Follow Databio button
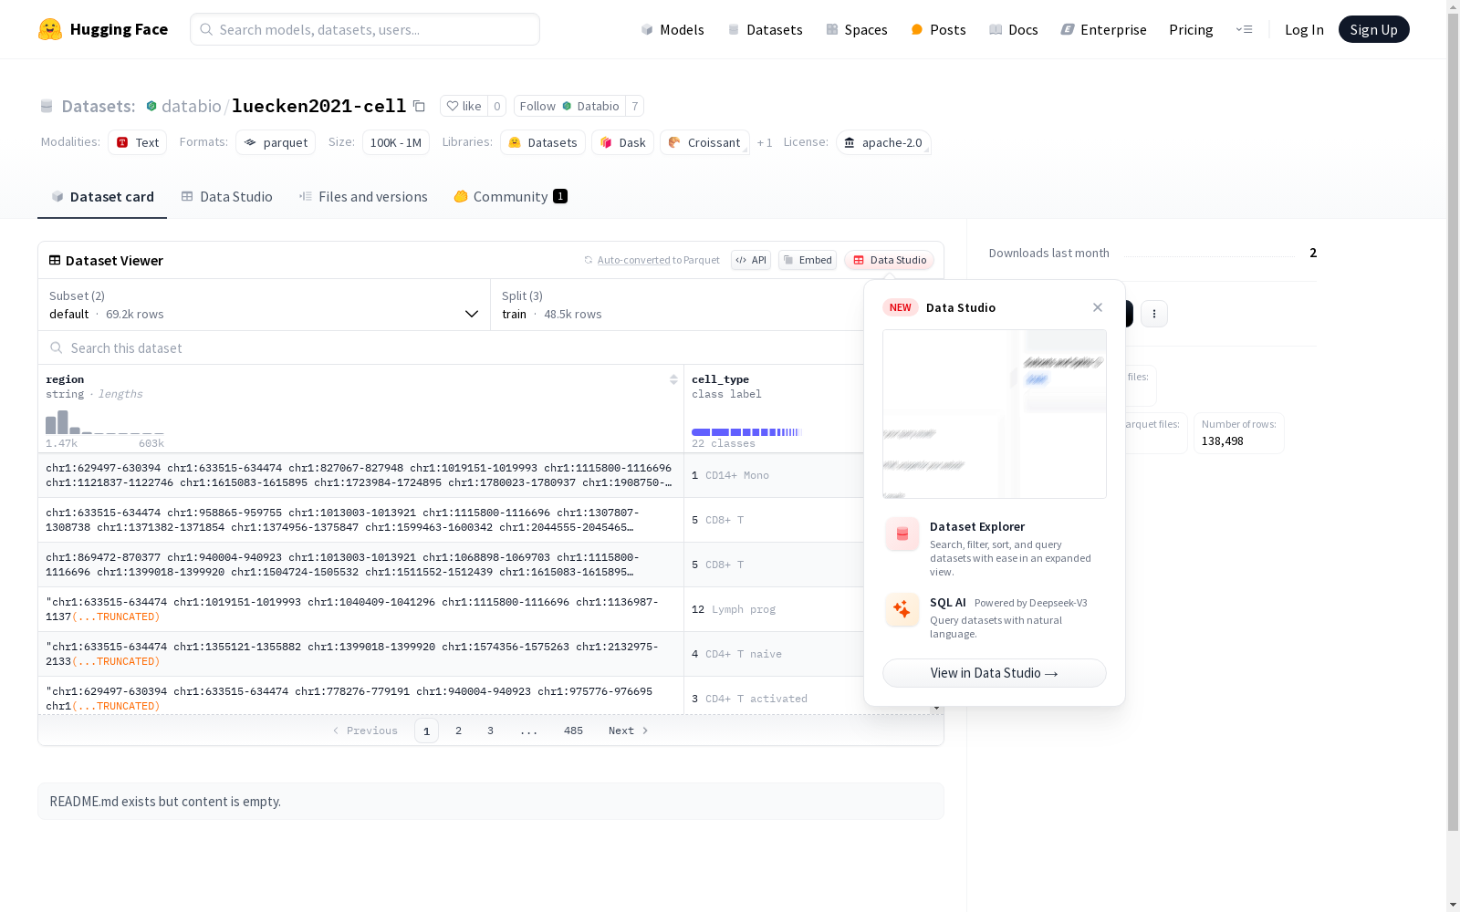Image resolution: width=1460 pixels, height=912 pixels. point(569,106)
